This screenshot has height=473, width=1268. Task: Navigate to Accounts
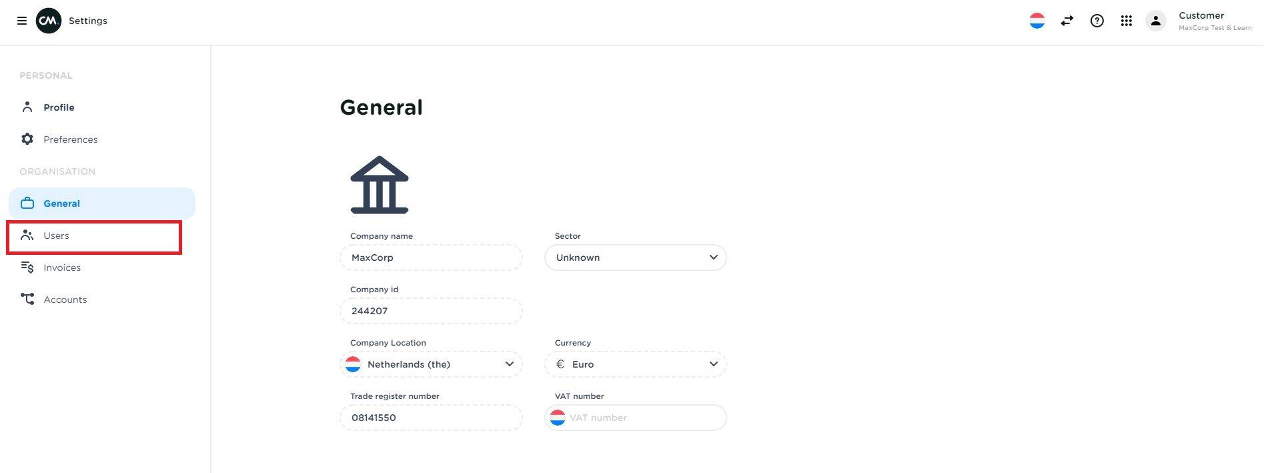click(65, 300)
